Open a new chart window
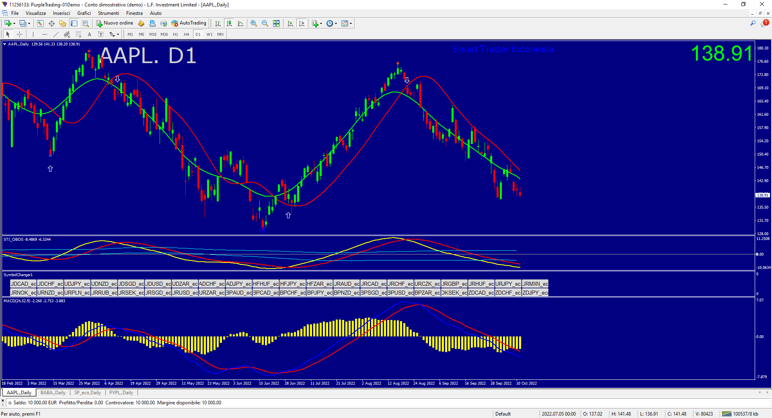772x418 pixels. (8, 23)
